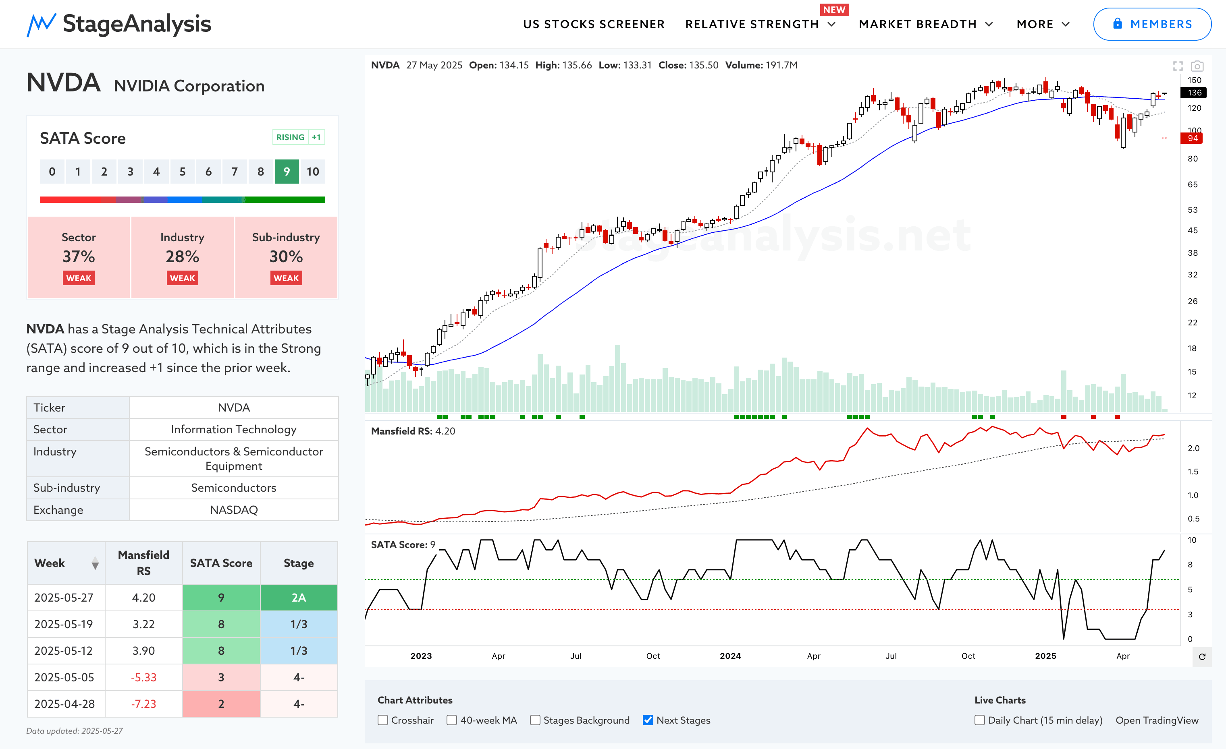This screenshot has width=1226, height=749.
Task: Open US Stocks Screener menu item
Action: tap(594, 24)
